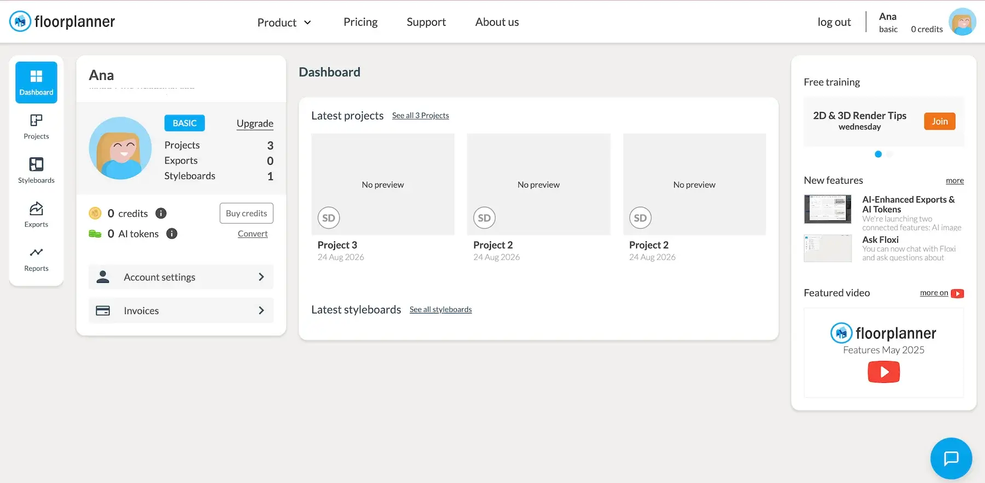Image resolution: width=985 pixels, height=483 pixels.
Task: Click more on link for Featured video
Action: pos(934,293)
